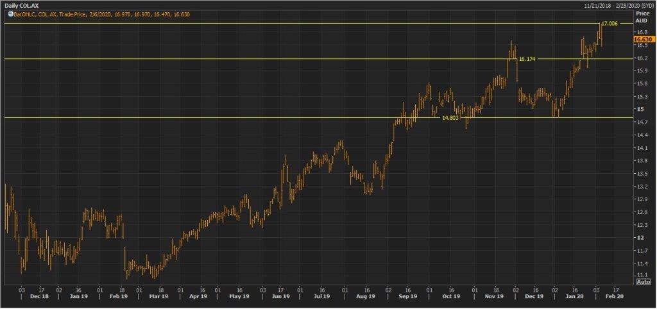Click the Price AUD axis label
This screenshot has height=309, width=657.
[x=642, y=16]
